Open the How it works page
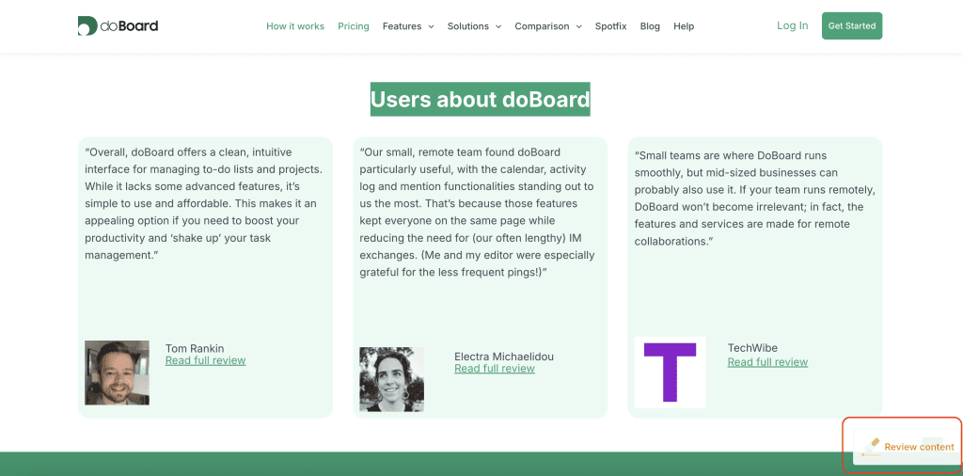Viewport: 963px width, 476px height. tap(295, 26)
